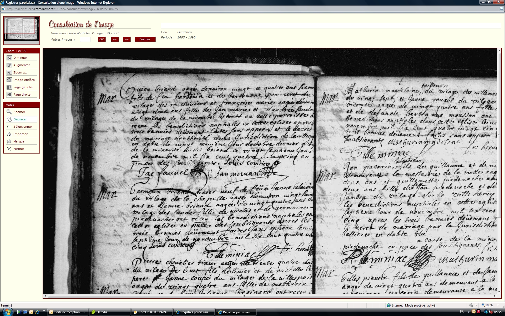Image resolution: width=505 pixels, height=316 pixels.
Task: Activate the Déplacer hand tool
Action: tap(9, 119)
